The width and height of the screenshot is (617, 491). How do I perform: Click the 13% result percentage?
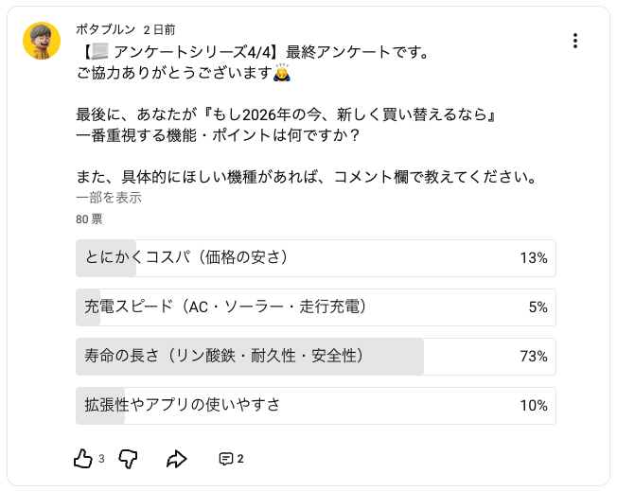[x=534, y=258]
